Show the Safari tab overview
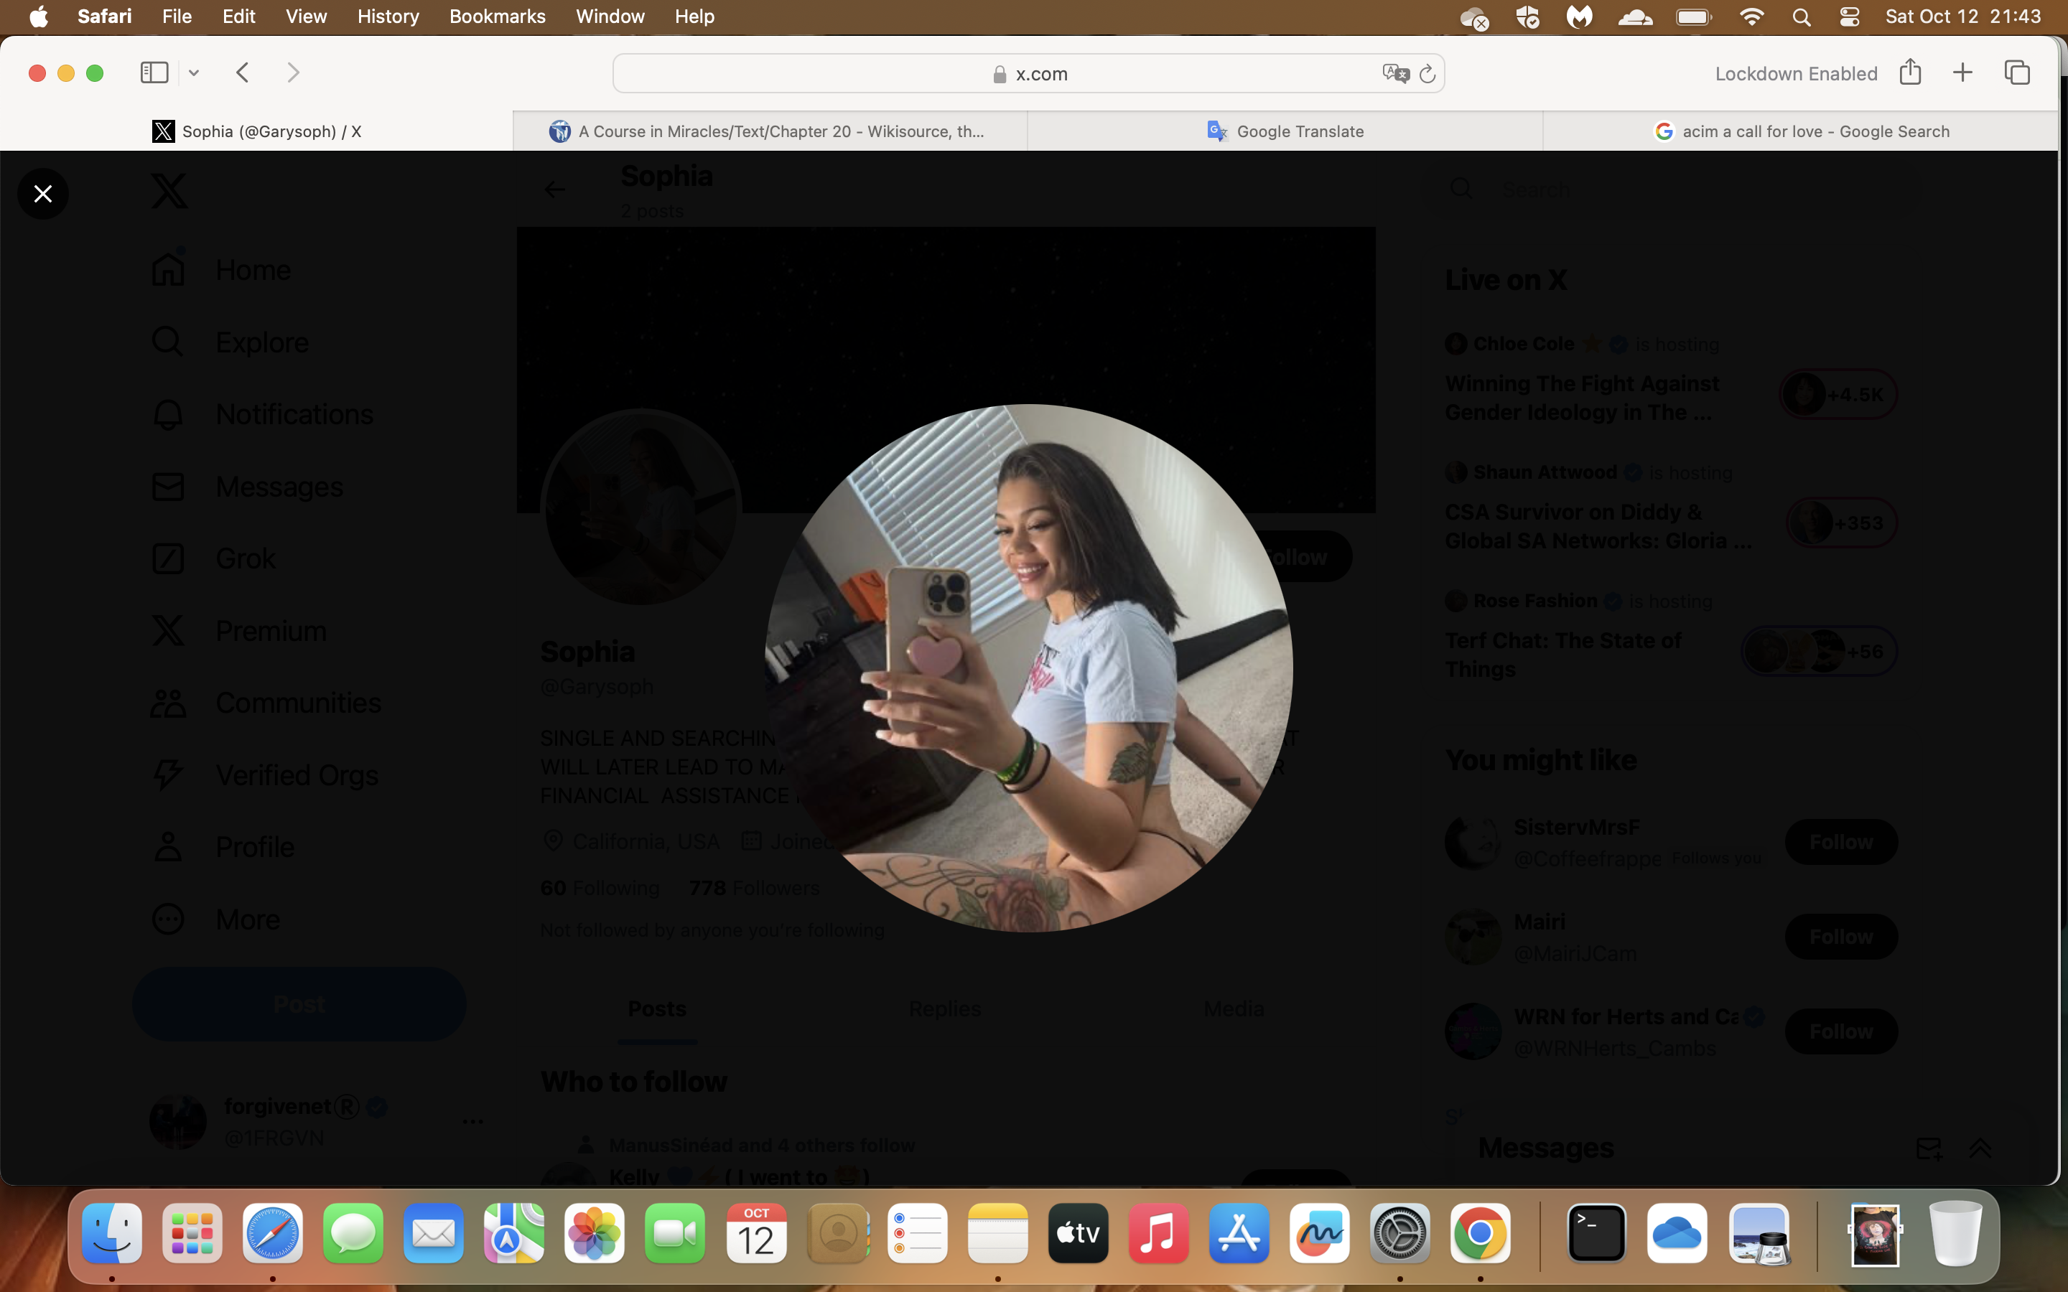 click(x=2017, y=72)
